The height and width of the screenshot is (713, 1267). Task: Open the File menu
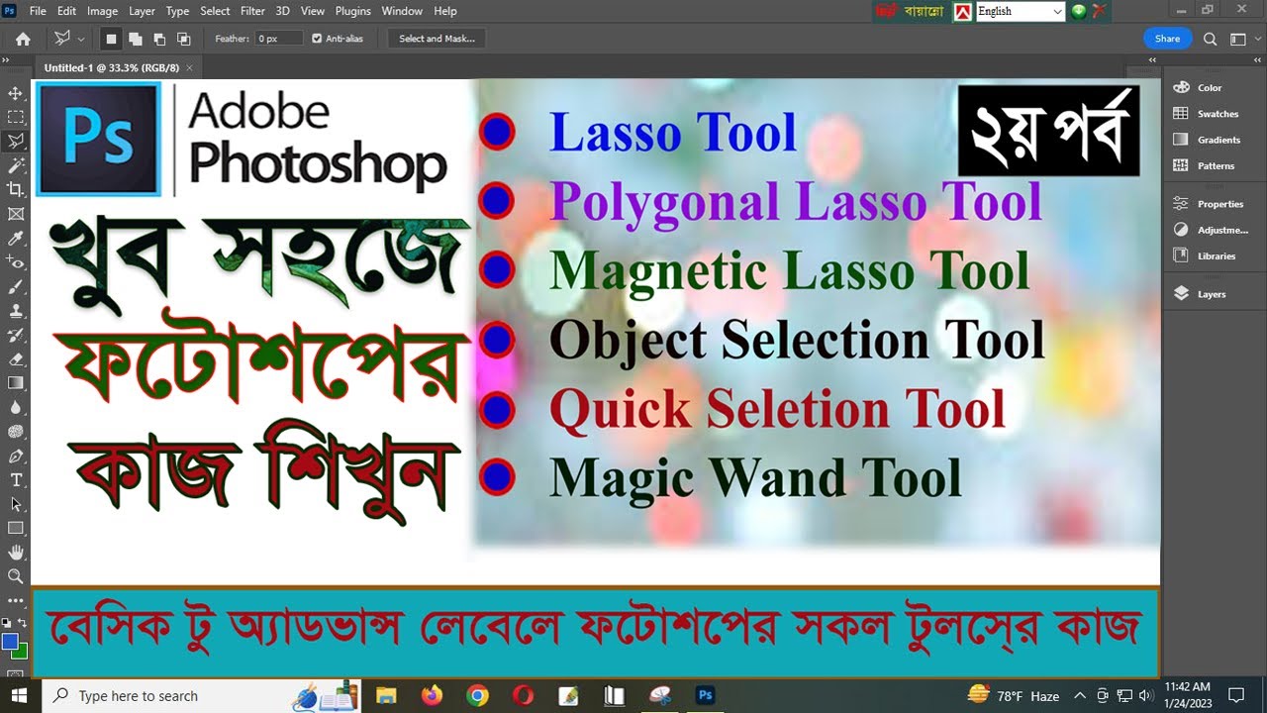click(38, 11)
